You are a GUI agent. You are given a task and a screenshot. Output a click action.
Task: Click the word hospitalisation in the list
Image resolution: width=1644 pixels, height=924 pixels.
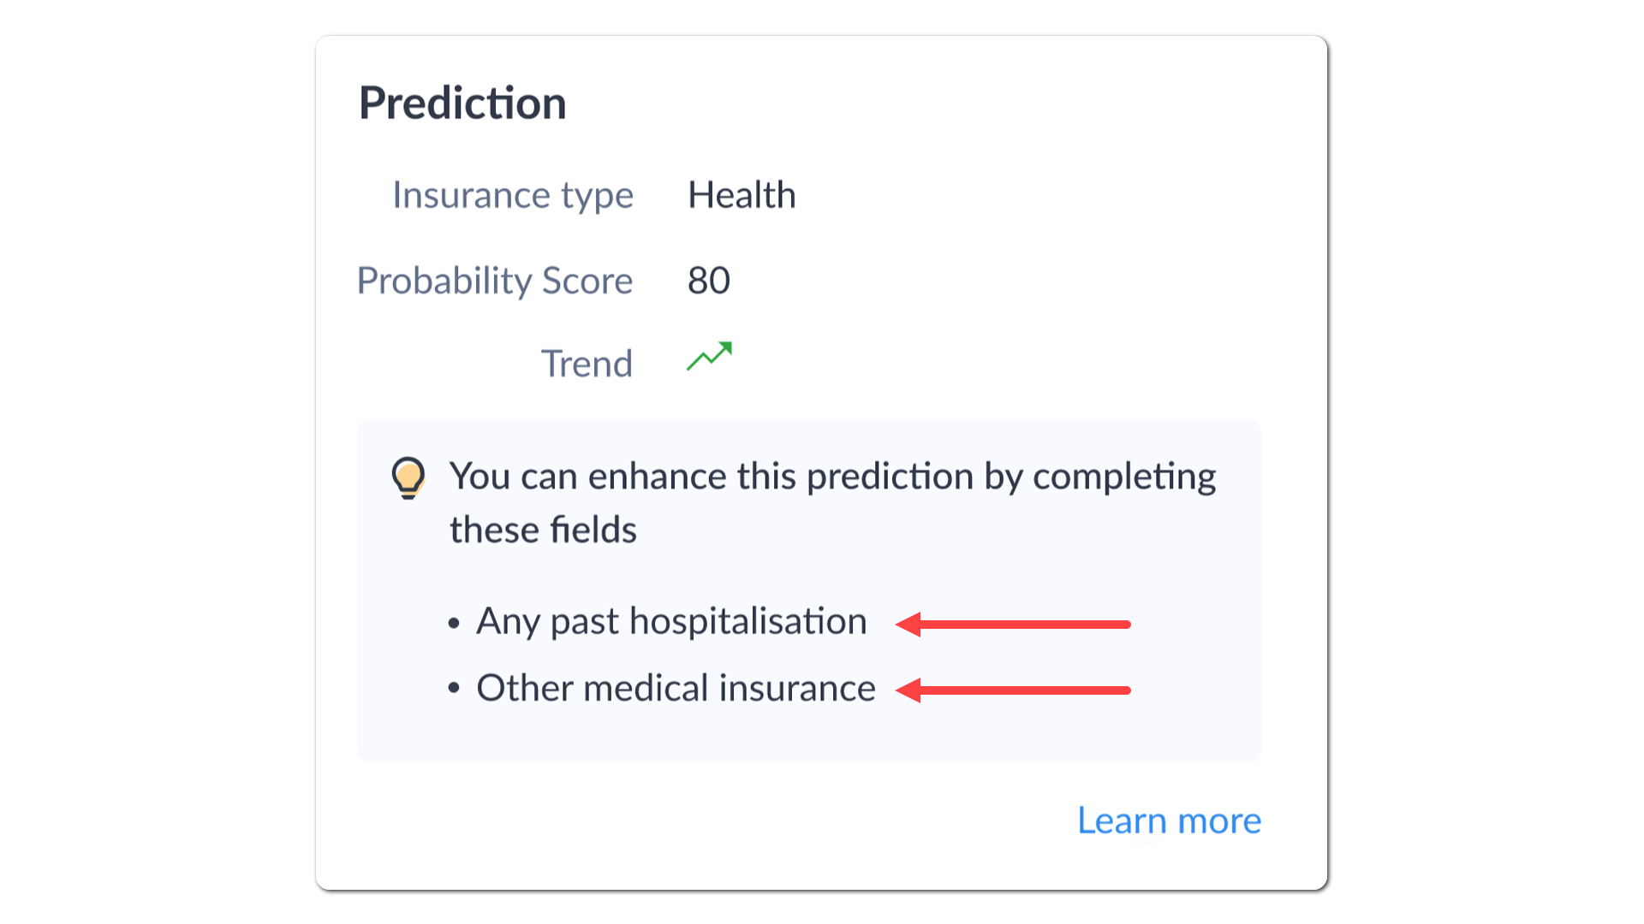748,621
